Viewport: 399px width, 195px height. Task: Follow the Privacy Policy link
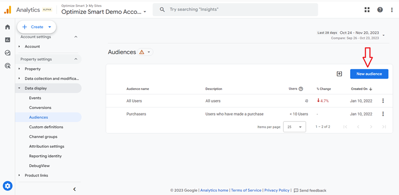(x=277, y=190)
